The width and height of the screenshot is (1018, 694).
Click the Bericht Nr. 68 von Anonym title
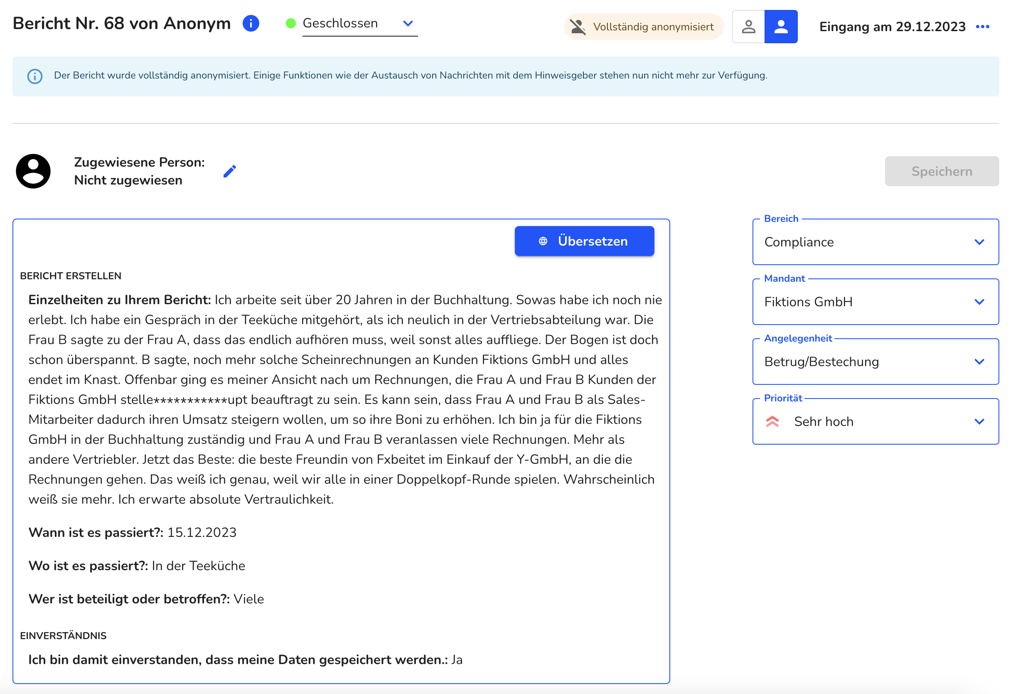(121, 23)
